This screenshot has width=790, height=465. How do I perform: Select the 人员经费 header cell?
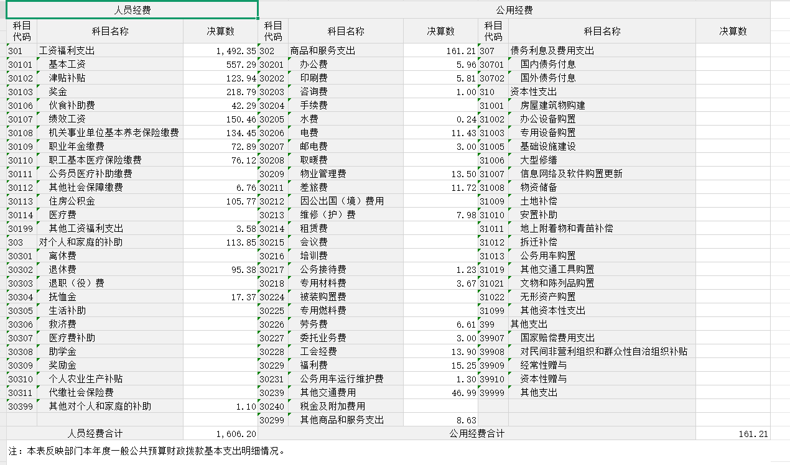[x=132, y=10]
